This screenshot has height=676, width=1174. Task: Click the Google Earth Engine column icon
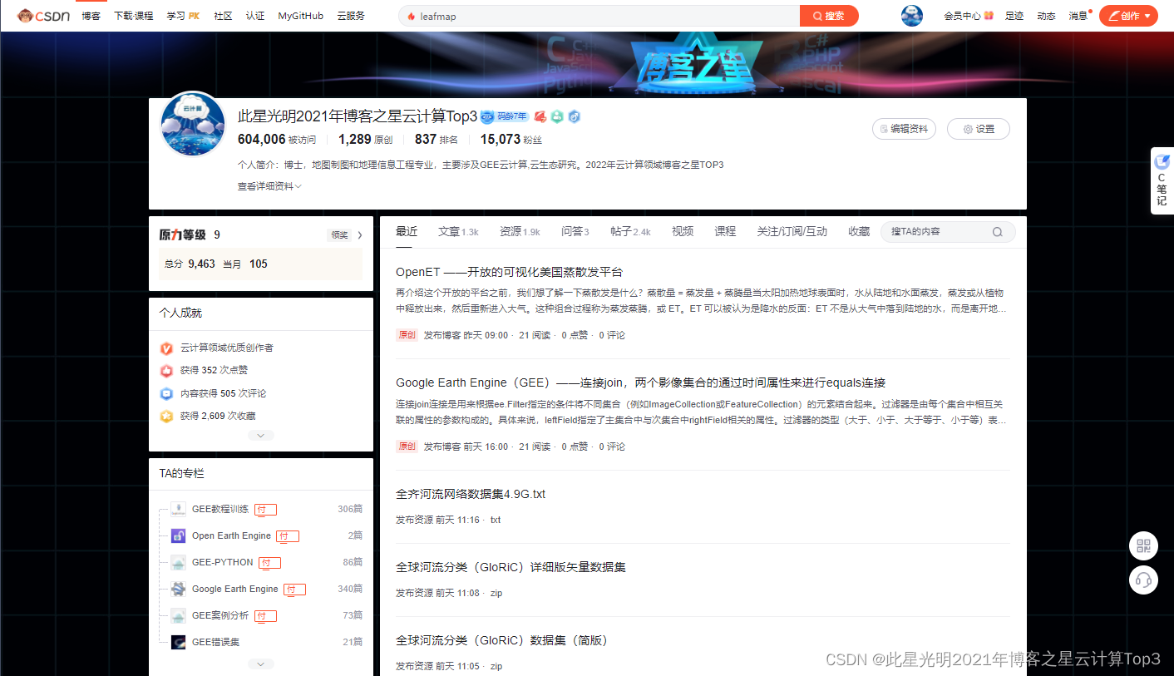[178, 589]
